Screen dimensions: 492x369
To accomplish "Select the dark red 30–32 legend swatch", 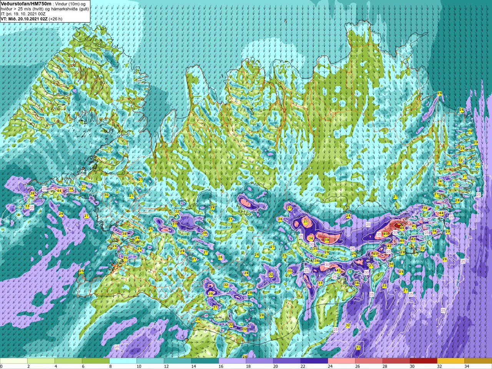I will pyautogui.click(x=423, y=361).
